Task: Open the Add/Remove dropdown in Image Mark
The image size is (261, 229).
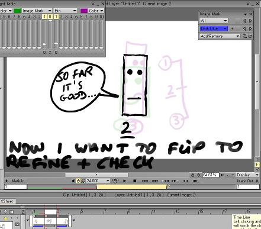Action: coord(220,36)
